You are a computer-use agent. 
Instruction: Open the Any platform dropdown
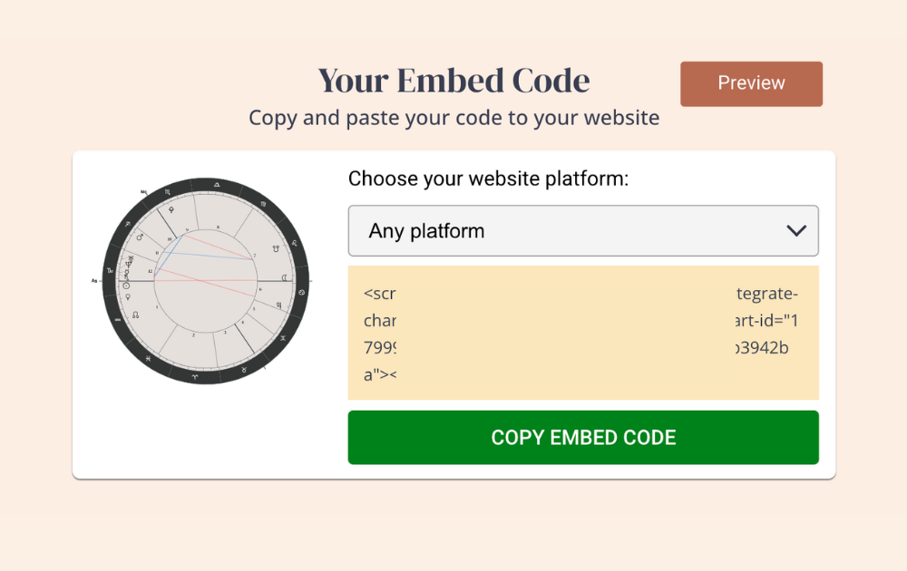[x=583, y=230]
